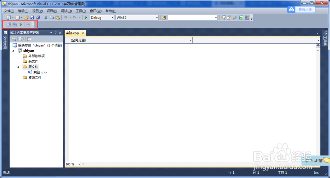Open Solution Explorer toolbar icon

pyautogui.click(x=223, y=18)
